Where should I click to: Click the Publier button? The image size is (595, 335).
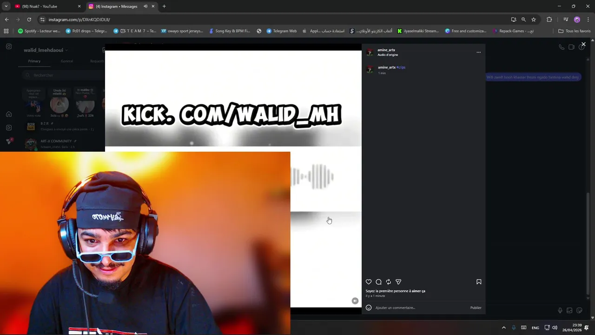click(476, 308)
